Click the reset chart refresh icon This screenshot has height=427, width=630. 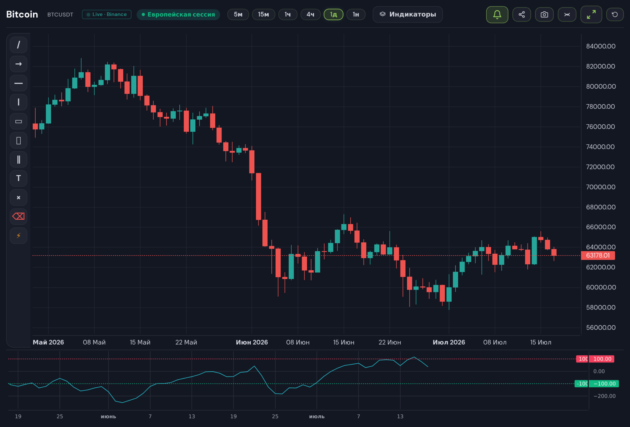click(x=615, y=14)
